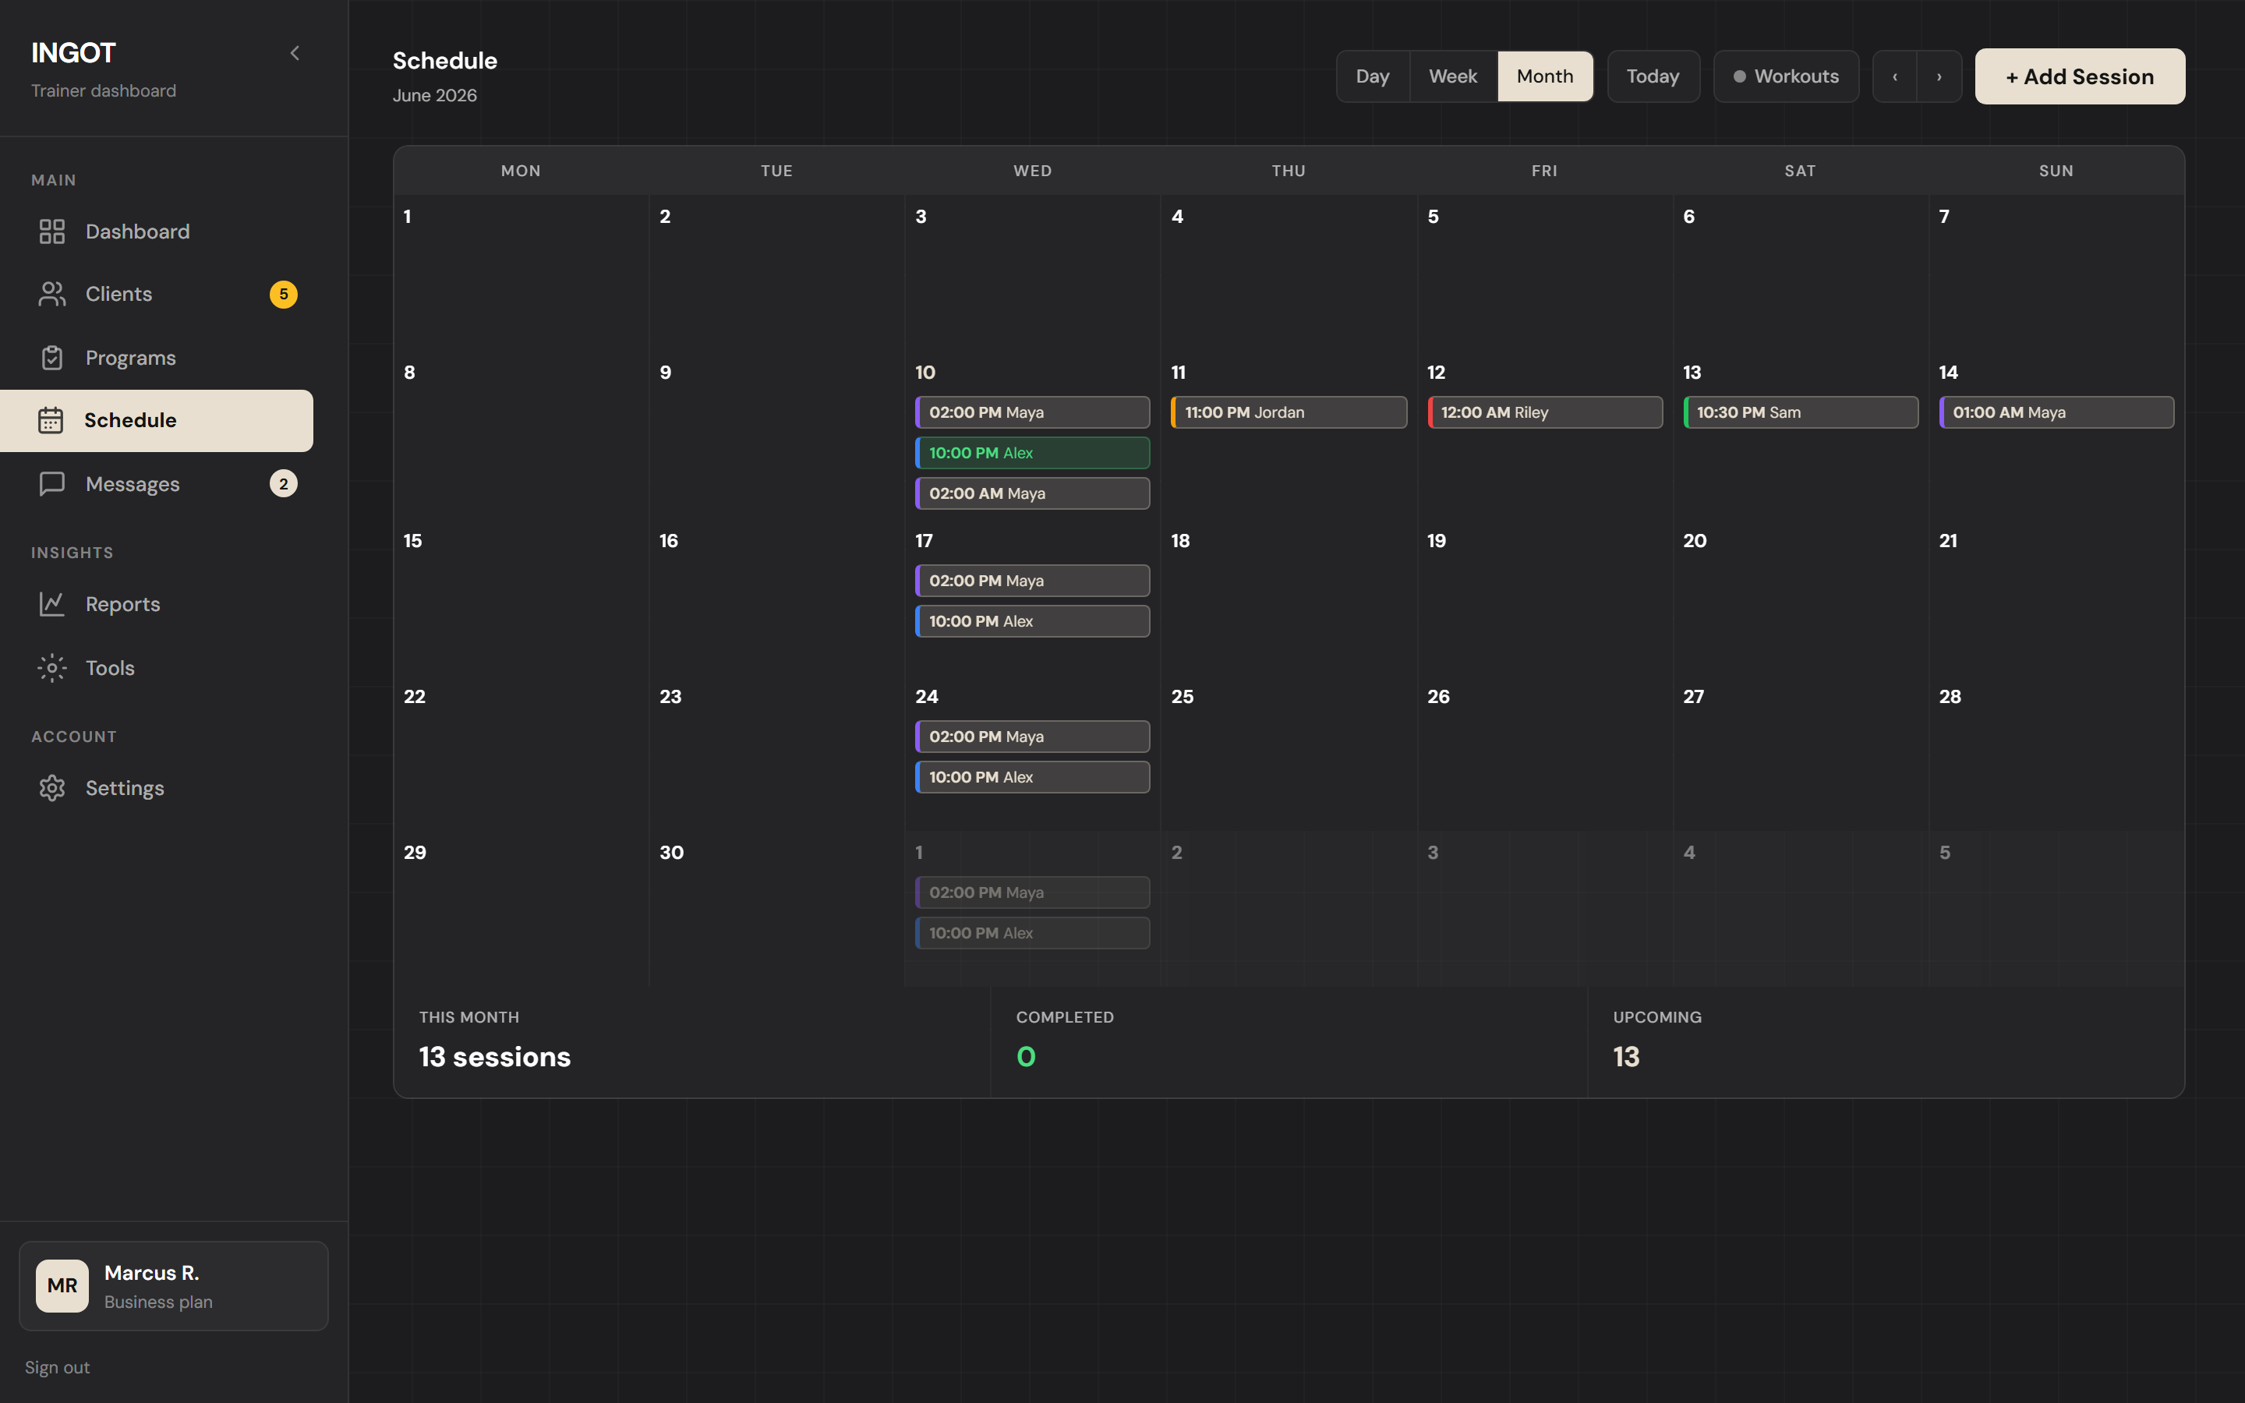Click the Messages chat bubble icon
2245x1403 pixels.
52,483
